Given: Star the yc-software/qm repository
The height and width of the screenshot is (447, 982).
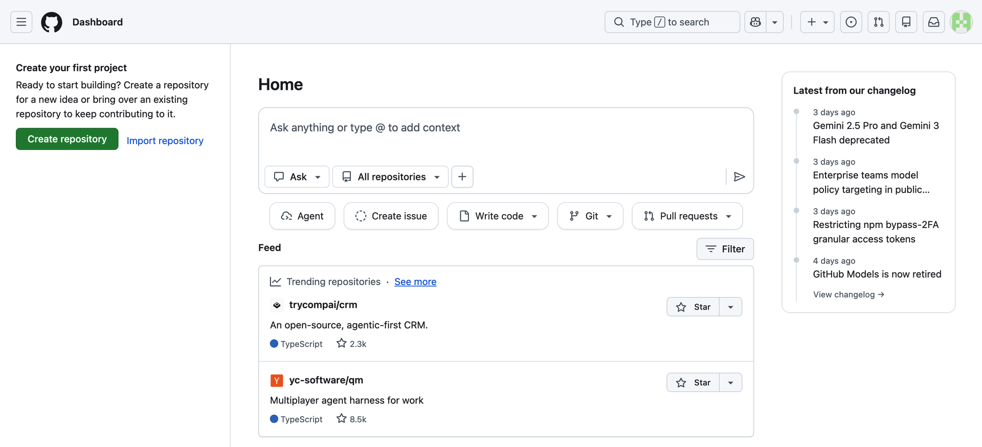Looking at the screenshot, I should pos(693,383).
